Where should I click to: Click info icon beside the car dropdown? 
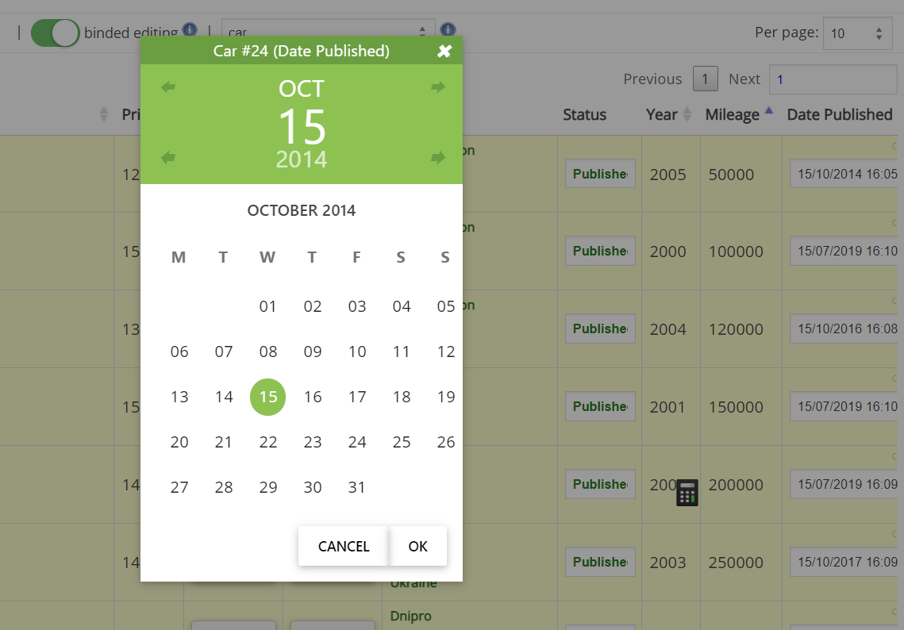pyautogui.click(x=448, y=31)
